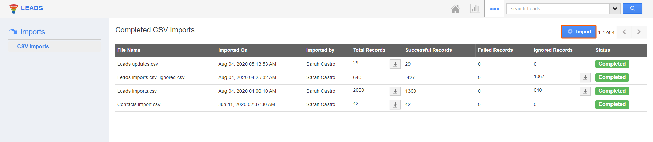The width and height of the screenshot is (653, 142).
Task: Go to the previous page of imports
Action: click(624, 32)
